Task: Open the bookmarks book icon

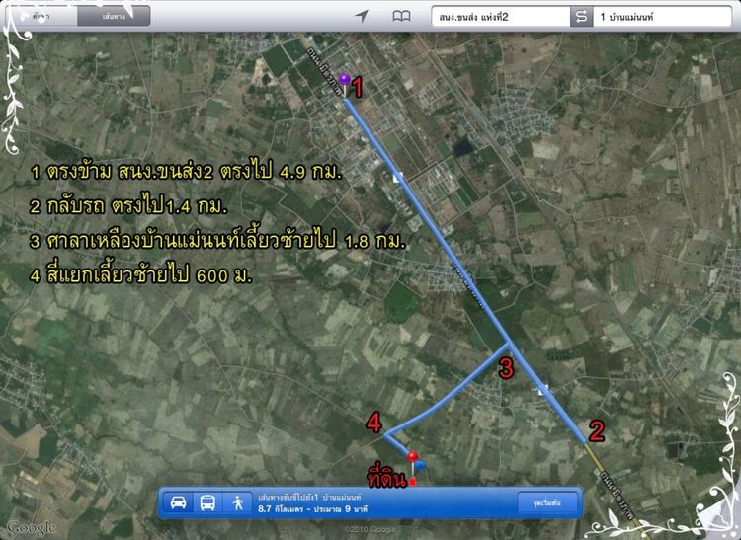Action: pos(402,17)
